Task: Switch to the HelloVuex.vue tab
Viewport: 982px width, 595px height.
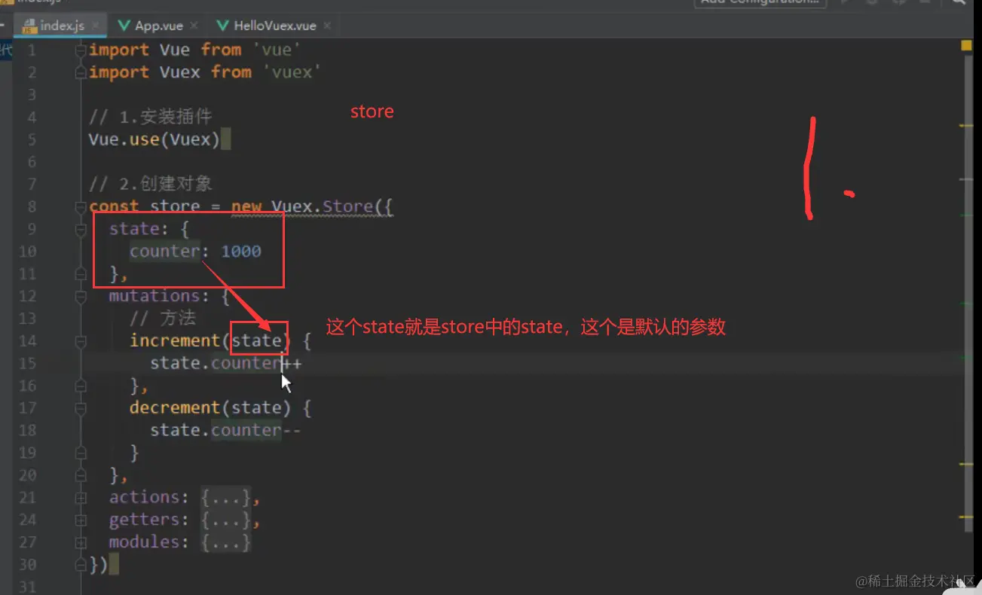Action: click(274, 25)
